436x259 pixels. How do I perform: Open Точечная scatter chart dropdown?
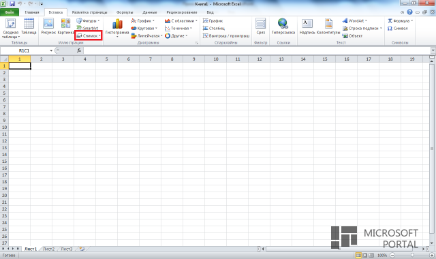tap(178, 29)
